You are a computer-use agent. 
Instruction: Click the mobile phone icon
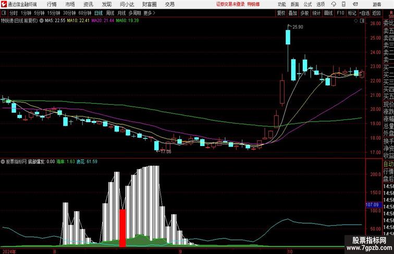[344, 4]
